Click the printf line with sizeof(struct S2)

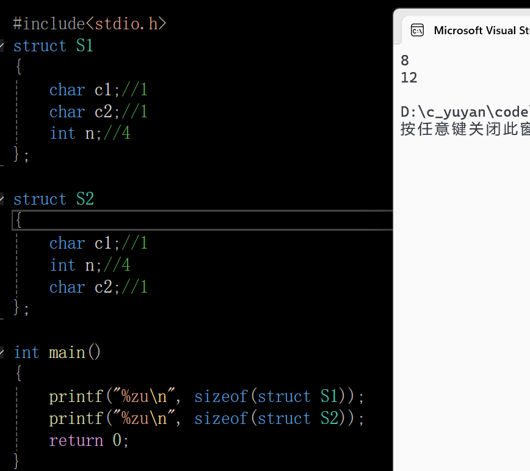tap(206, 418)
